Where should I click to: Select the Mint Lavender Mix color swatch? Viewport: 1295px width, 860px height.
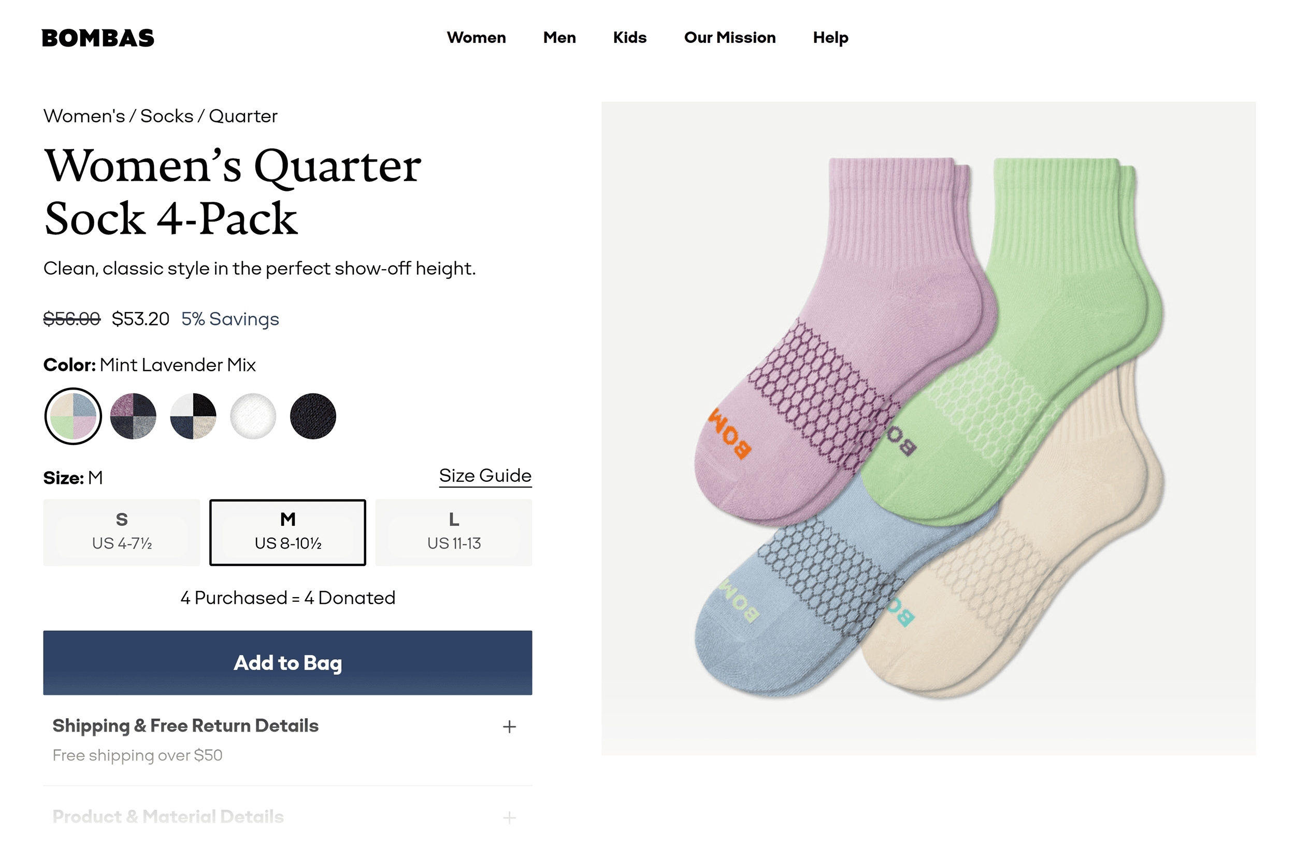coord(73,417)
